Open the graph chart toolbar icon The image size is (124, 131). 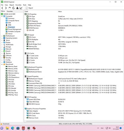coord(21,8)
